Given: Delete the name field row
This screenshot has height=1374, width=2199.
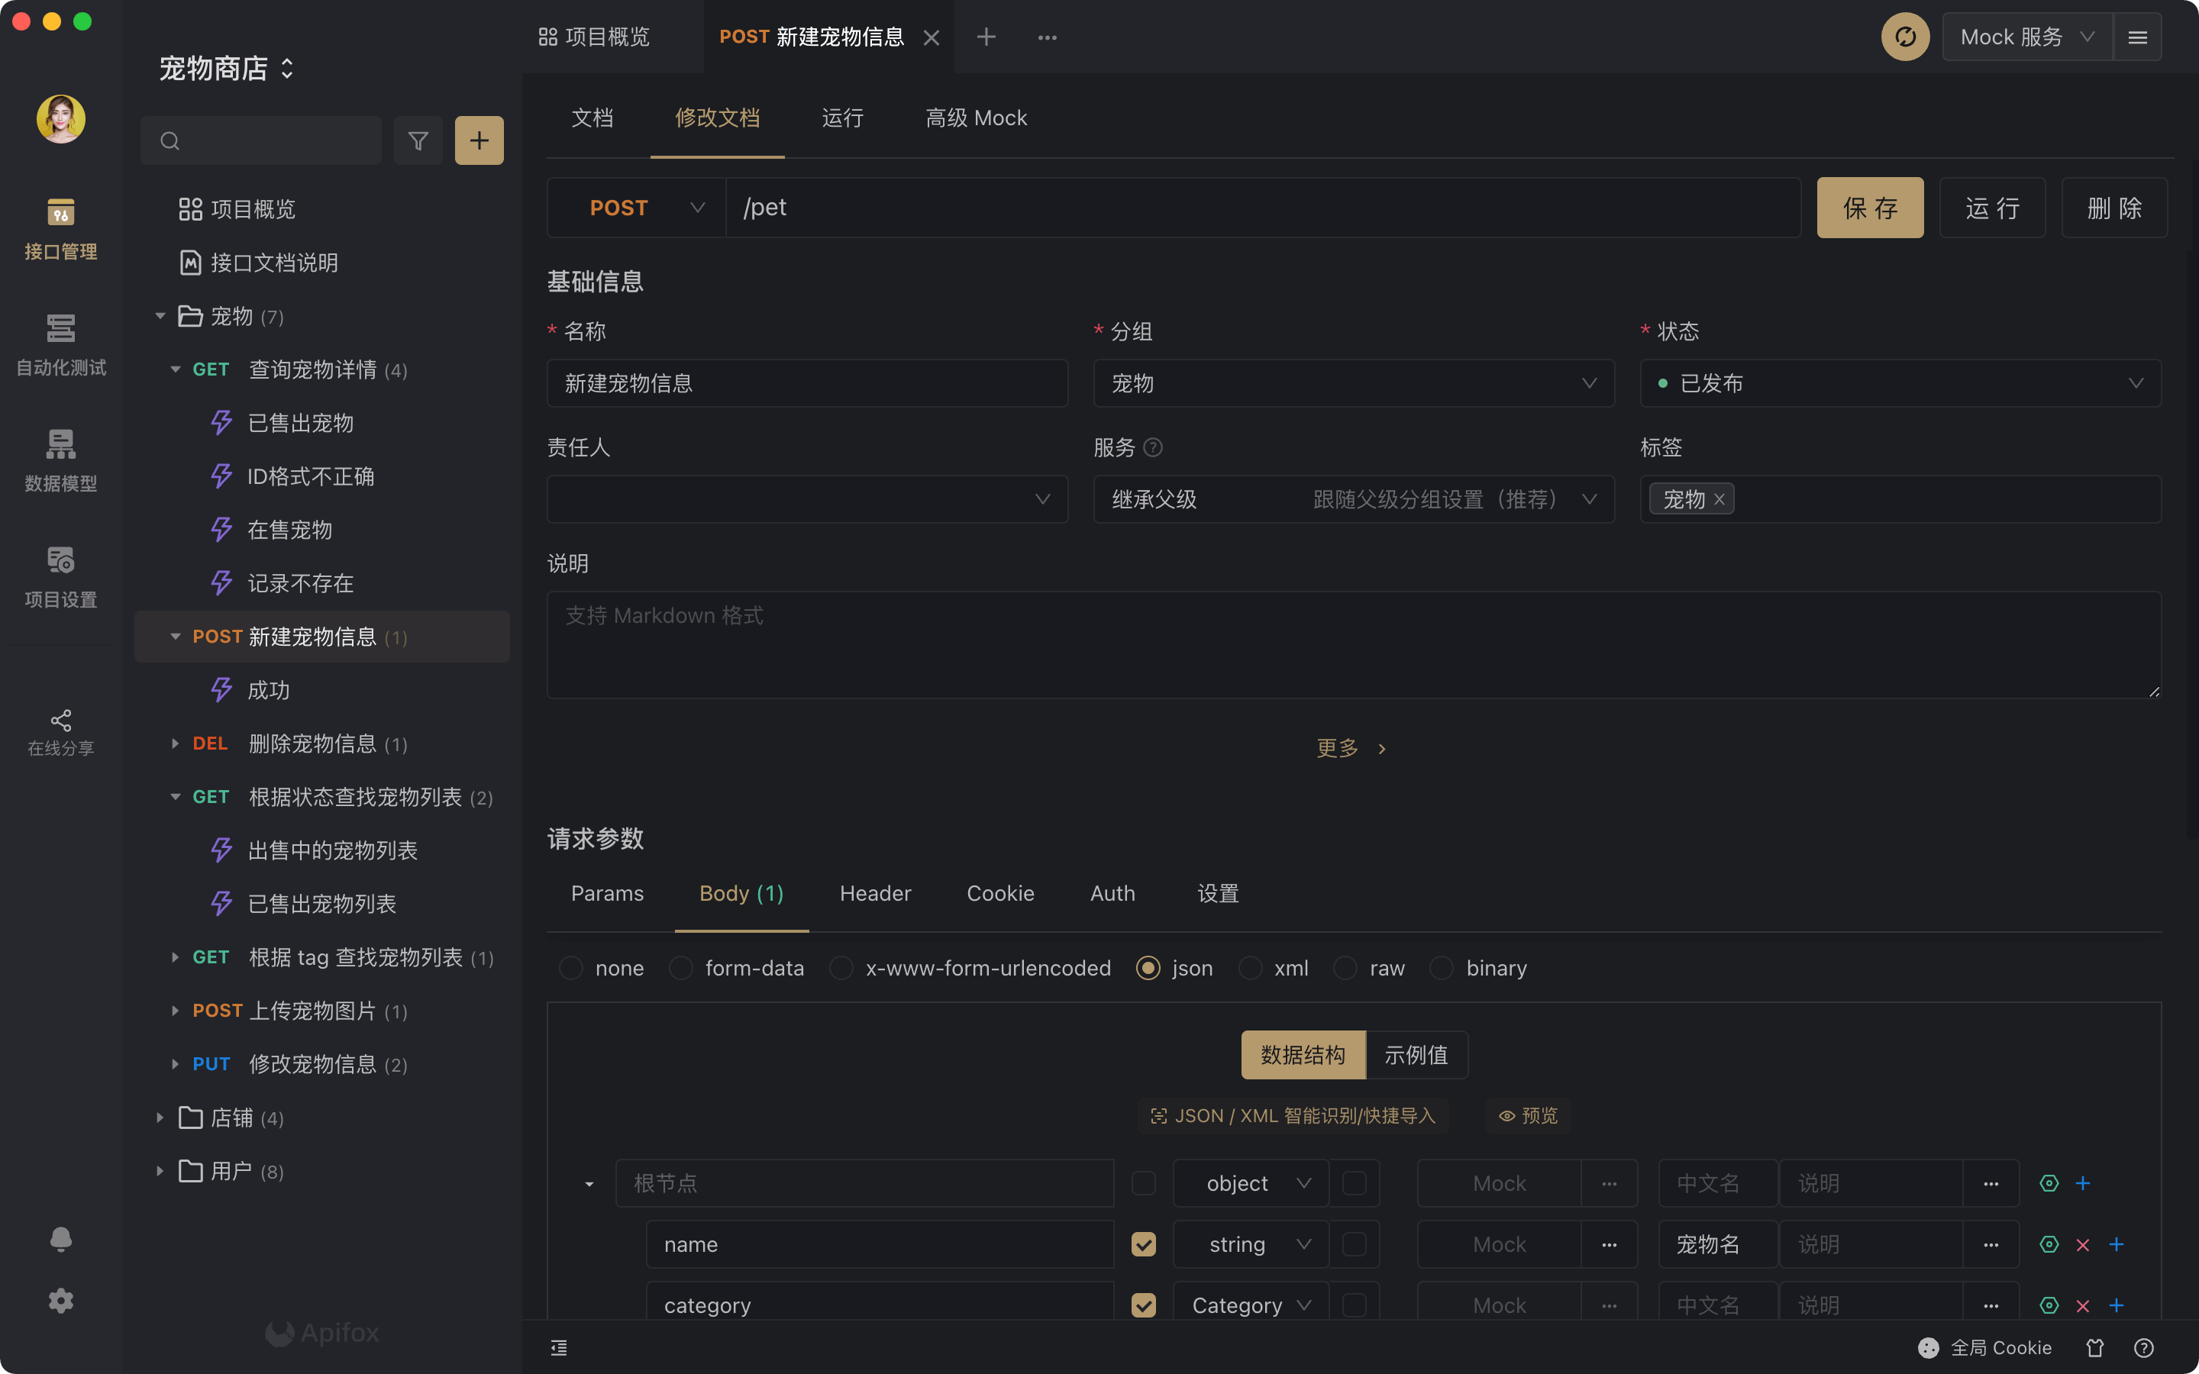Looking at the screenshot, I should (2083, 1244).
